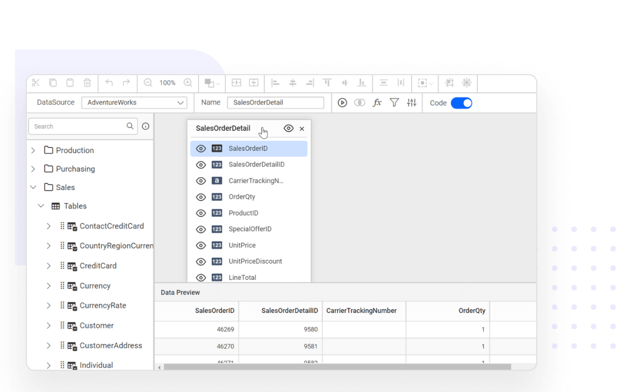Screen dimensions: 634x392
Task: Open the fx expression editor
Action: (x=377, y=103)
